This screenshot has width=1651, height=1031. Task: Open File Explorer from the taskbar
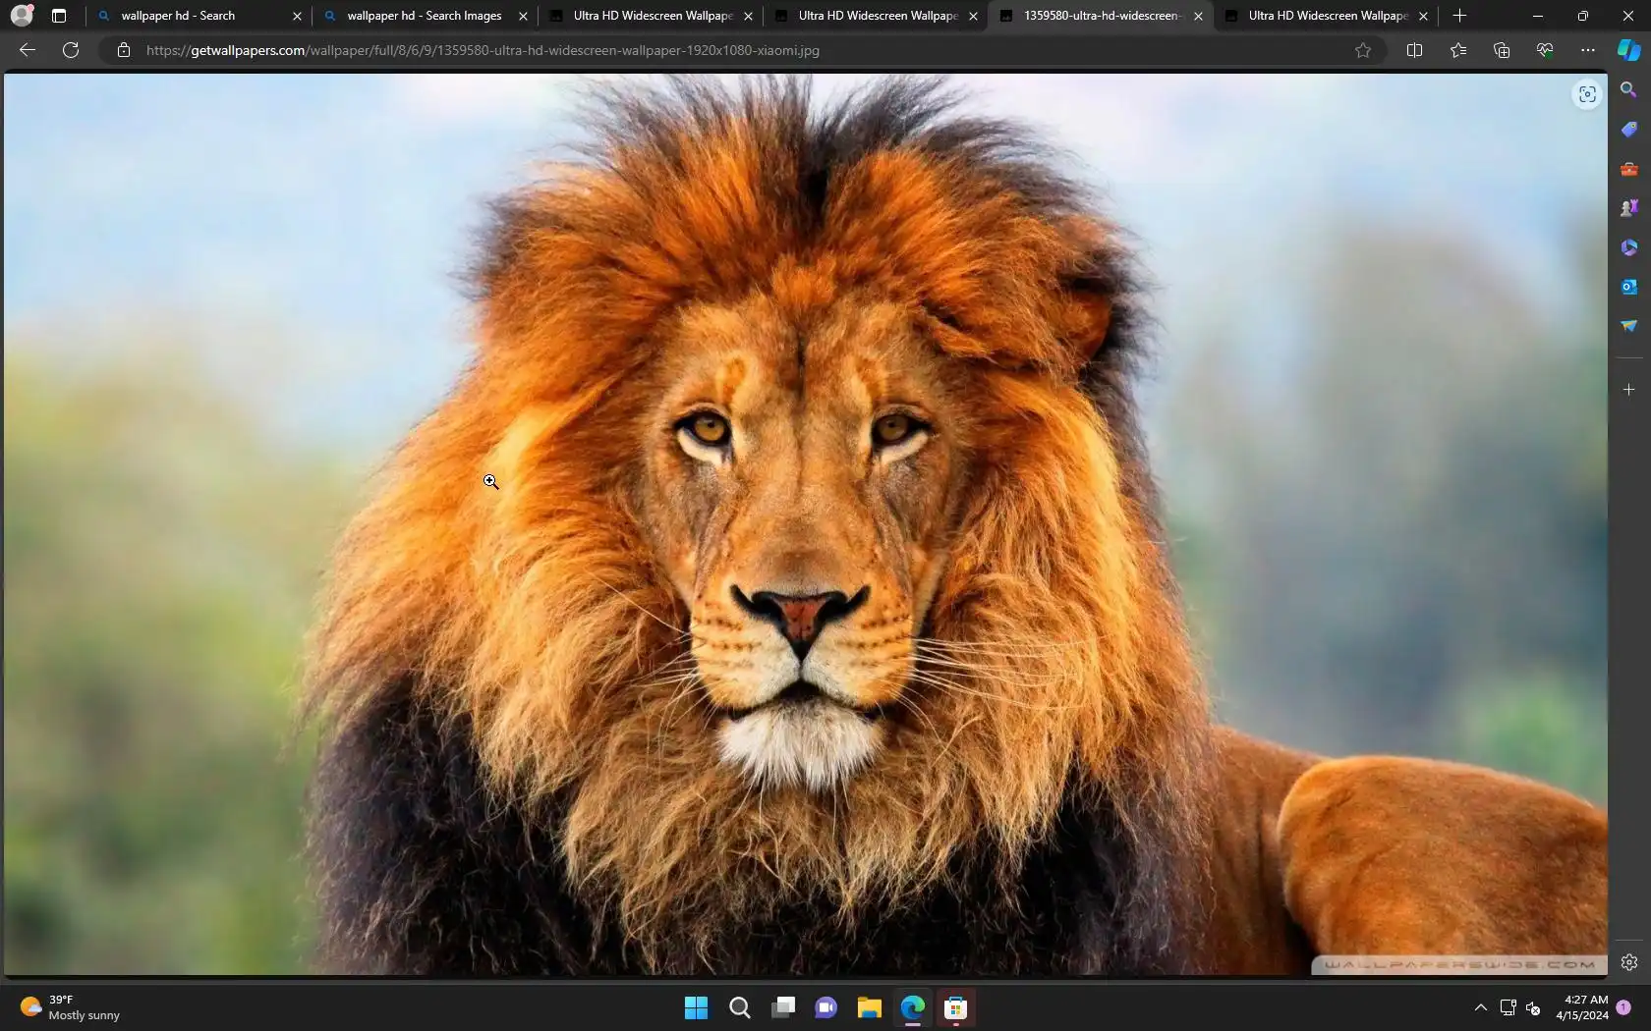[x=869, y=1007]
